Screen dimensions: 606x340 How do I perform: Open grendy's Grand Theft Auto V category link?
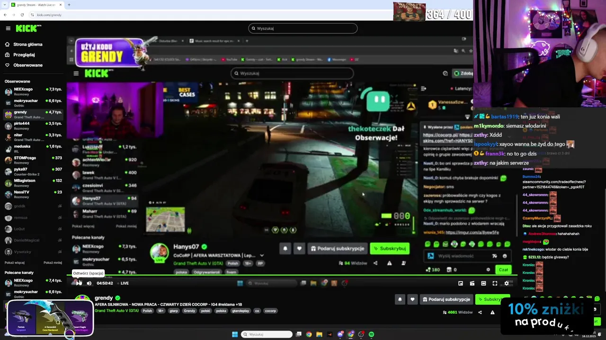(116, 311)
